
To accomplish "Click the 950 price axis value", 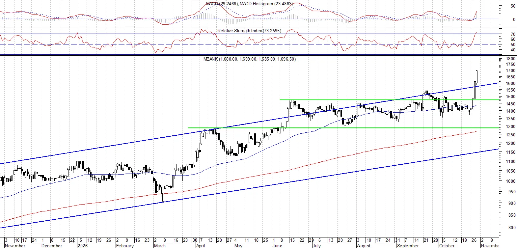I will (x=512, y=192).
